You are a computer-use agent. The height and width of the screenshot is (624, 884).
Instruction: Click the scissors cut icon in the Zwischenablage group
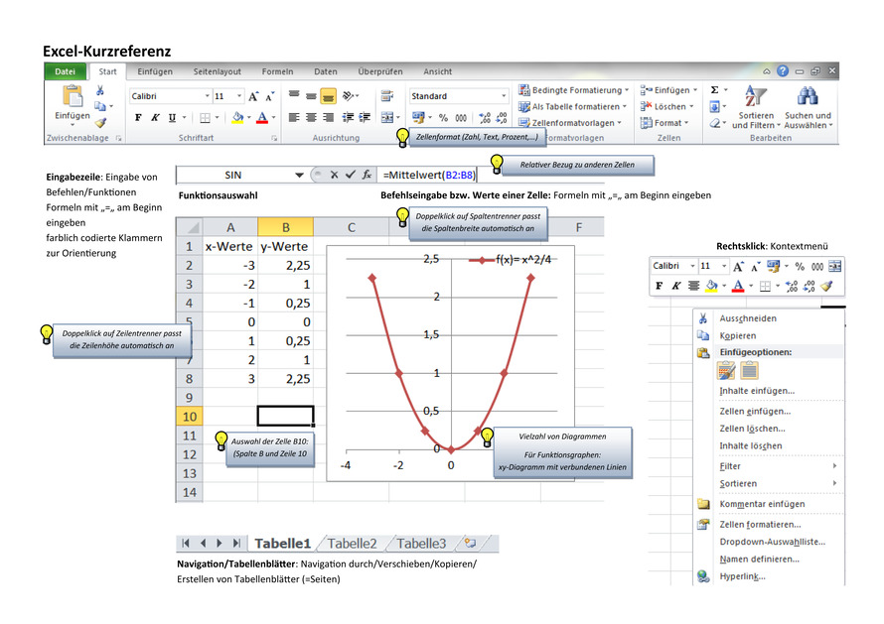coord(99,90)
